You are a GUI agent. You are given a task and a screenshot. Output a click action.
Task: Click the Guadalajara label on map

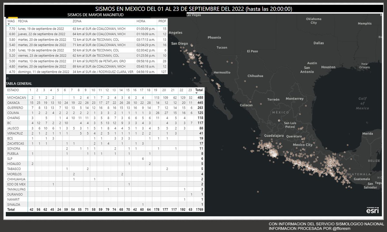[274, 136]
